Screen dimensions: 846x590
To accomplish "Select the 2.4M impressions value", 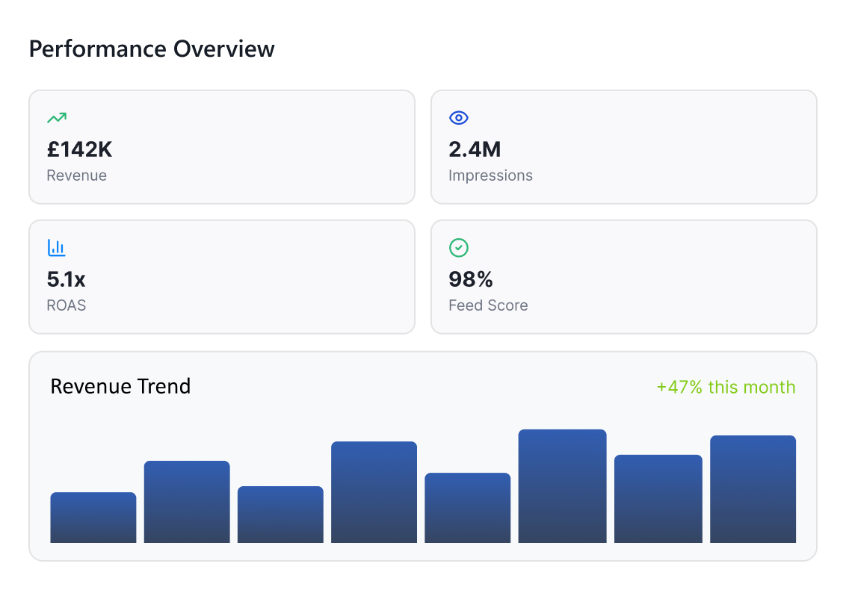I will click(x=475, y=150).
